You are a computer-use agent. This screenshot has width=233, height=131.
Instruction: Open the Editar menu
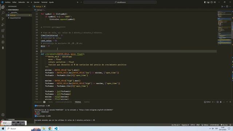(14, 2)
